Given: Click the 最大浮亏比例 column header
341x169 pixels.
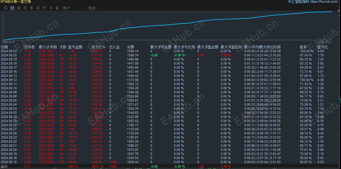Looking at the screenshot, I should tap(184, 47).
